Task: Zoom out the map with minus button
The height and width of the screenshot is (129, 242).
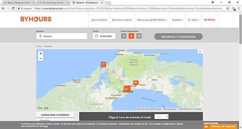Action: (x=41, y=59)
